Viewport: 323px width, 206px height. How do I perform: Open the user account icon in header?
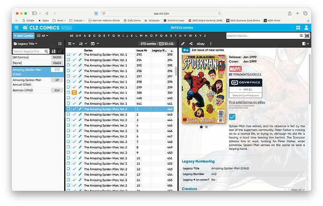(306, 28)
